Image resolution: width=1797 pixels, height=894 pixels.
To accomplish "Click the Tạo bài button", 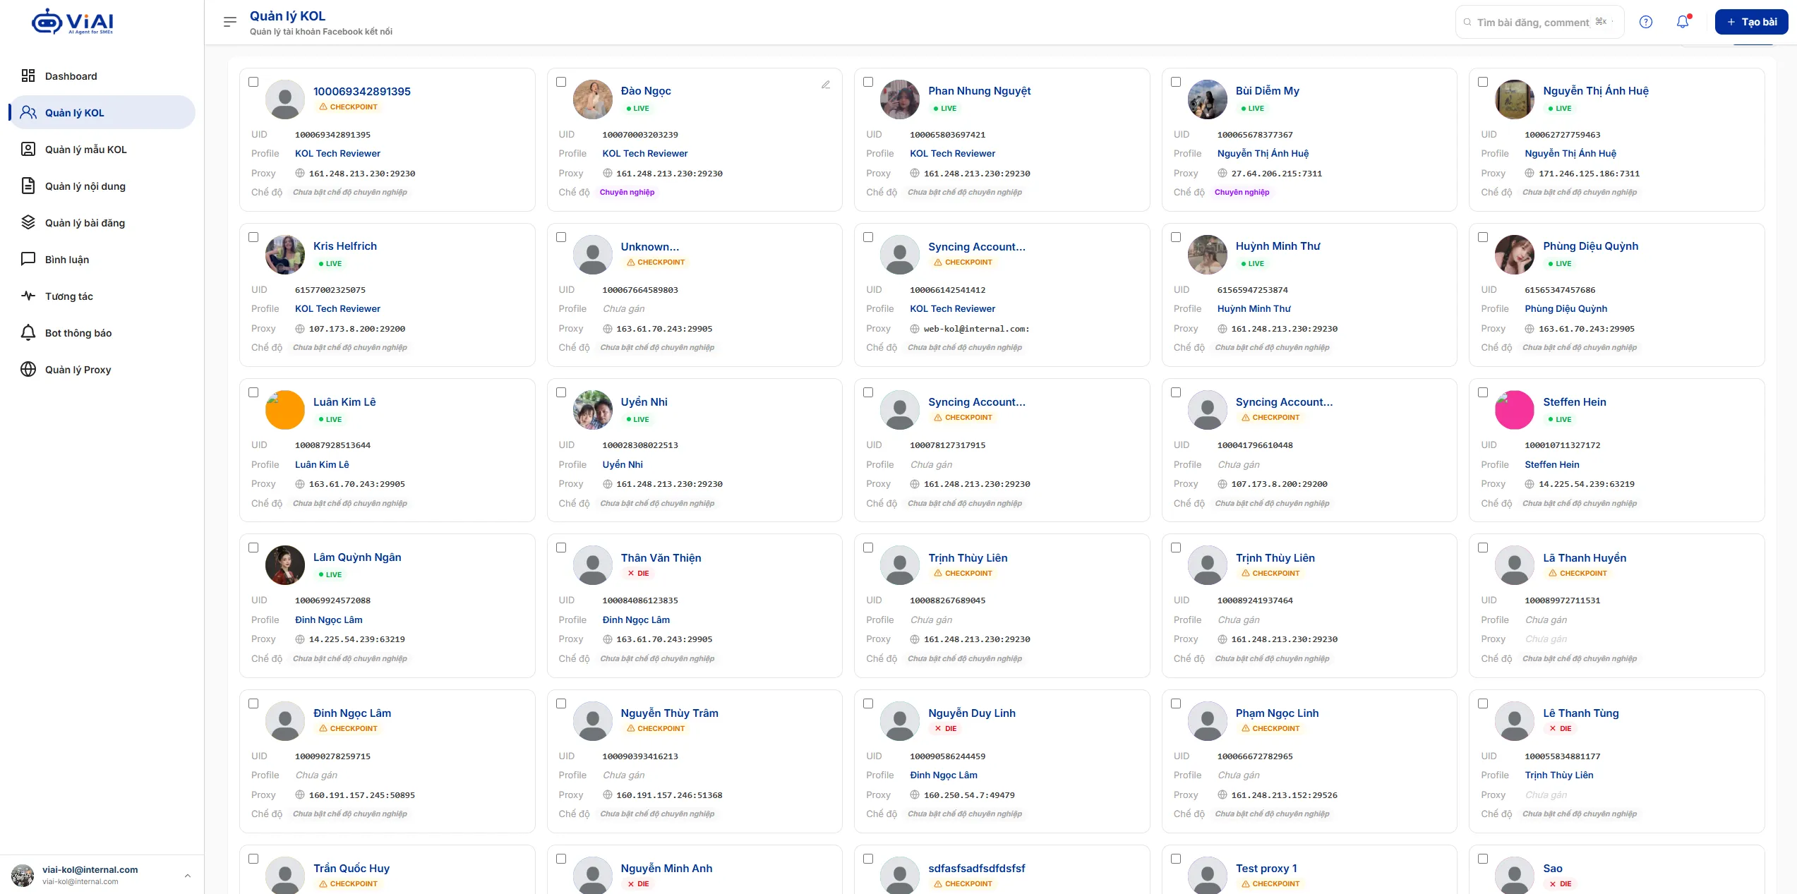I will (x=1751, y=22).
